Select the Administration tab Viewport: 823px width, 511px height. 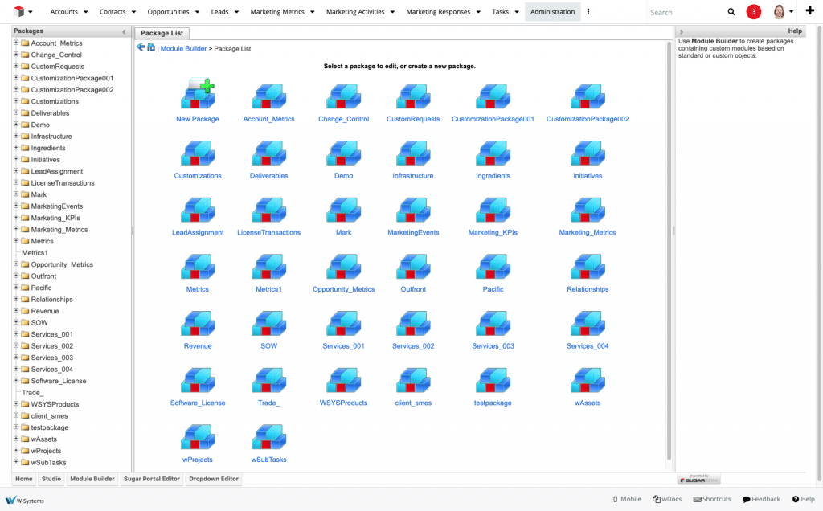(x=553, y=11)
